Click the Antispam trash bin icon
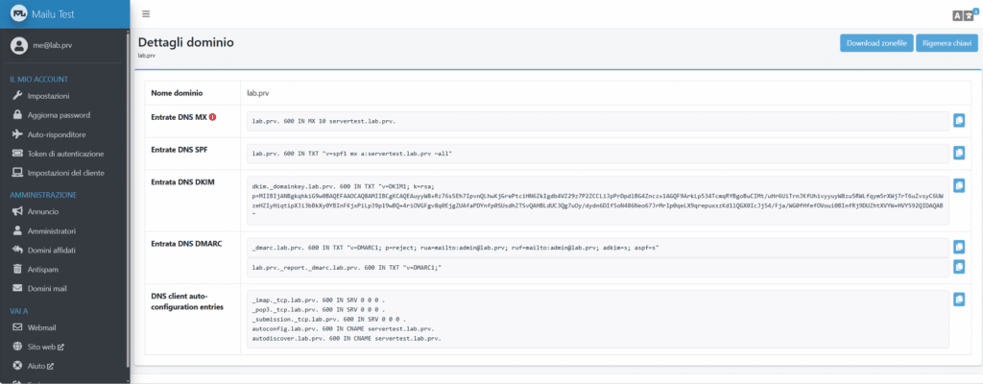This screenshot has height=384, width=983. coord(17,269)
